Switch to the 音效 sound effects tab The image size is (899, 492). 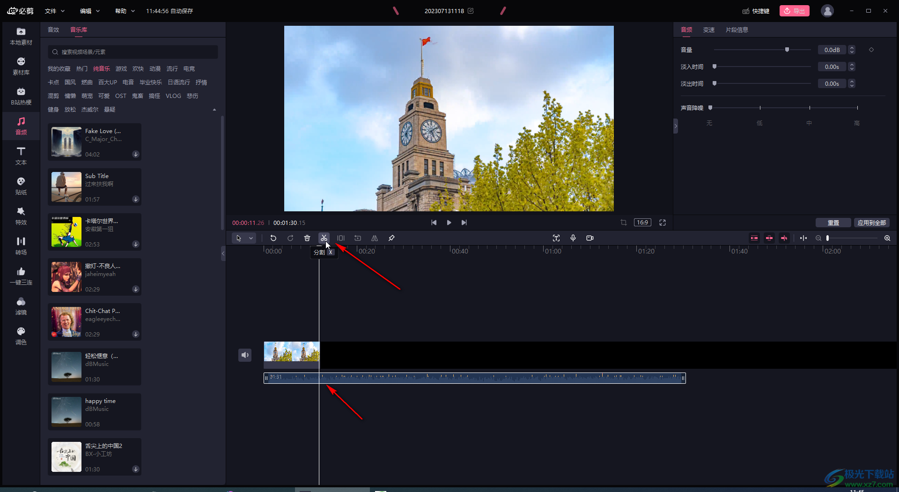tap(53, 30)
